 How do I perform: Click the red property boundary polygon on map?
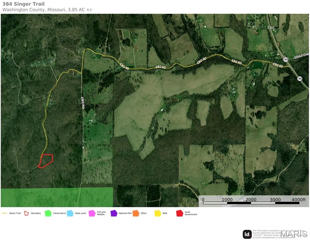[x=46, y=161]
